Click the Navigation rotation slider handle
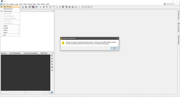 coord(25,92)
